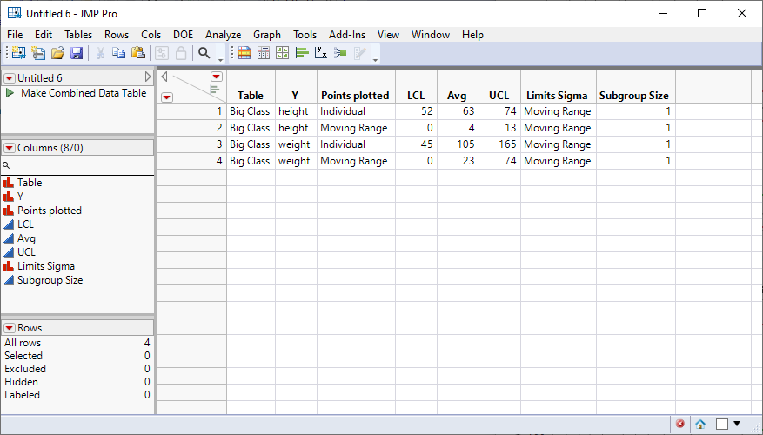Viewport: 763px width, 435px height.
Task: Click the column search filter field
Action: 77,165
